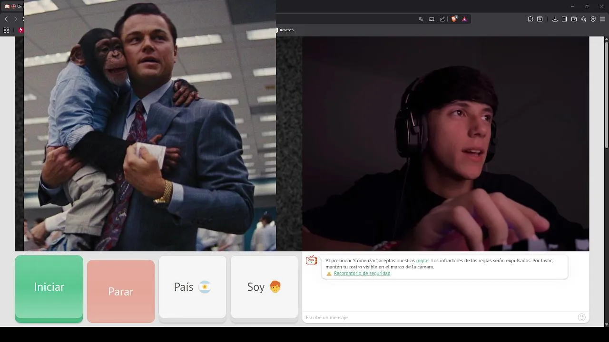609x342 pixels.
Task: Open the País country selector
Action: click(193, 287)
